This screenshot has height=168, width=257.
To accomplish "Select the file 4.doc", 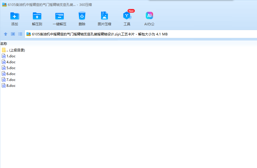I will tap(8, 62).
